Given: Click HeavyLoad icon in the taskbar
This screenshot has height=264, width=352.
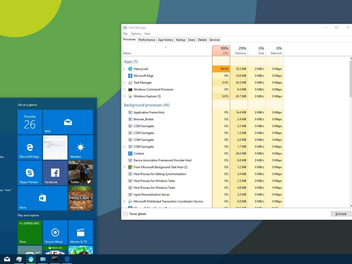Looking at the screenshot, I should (31, 259).
